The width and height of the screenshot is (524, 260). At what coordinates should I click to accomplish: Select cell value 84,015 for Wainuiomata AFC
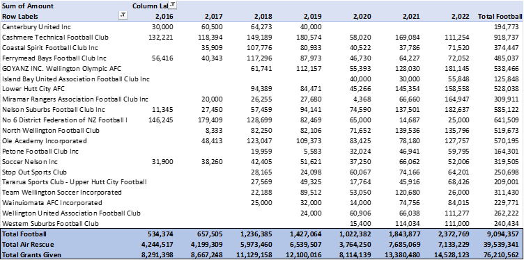(459, 203)
